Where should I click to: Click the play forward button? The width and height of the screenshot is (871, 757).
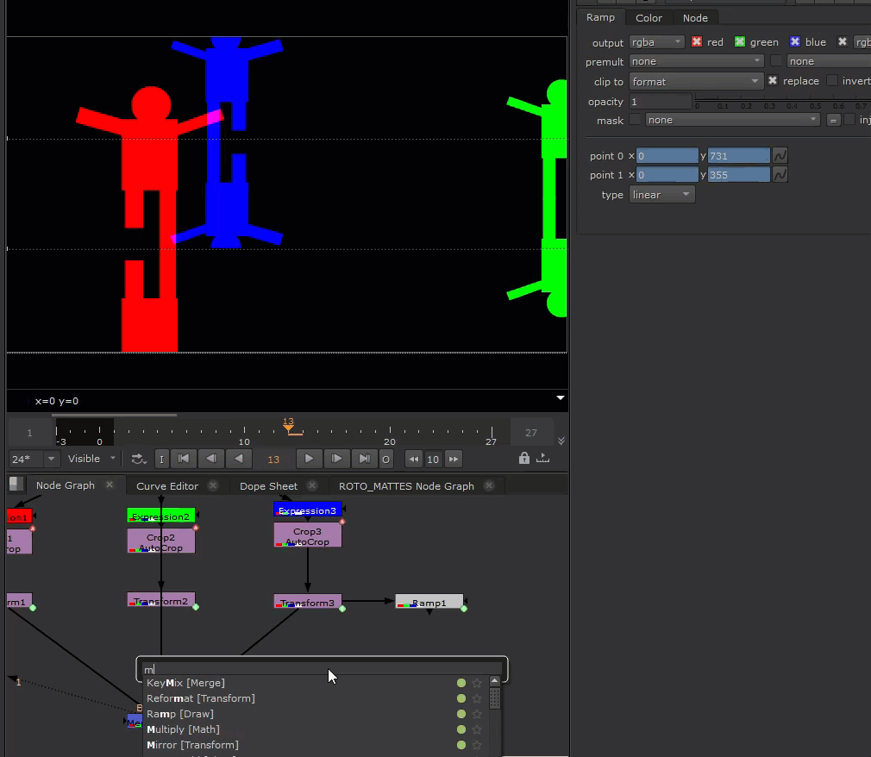click(309, 459)
